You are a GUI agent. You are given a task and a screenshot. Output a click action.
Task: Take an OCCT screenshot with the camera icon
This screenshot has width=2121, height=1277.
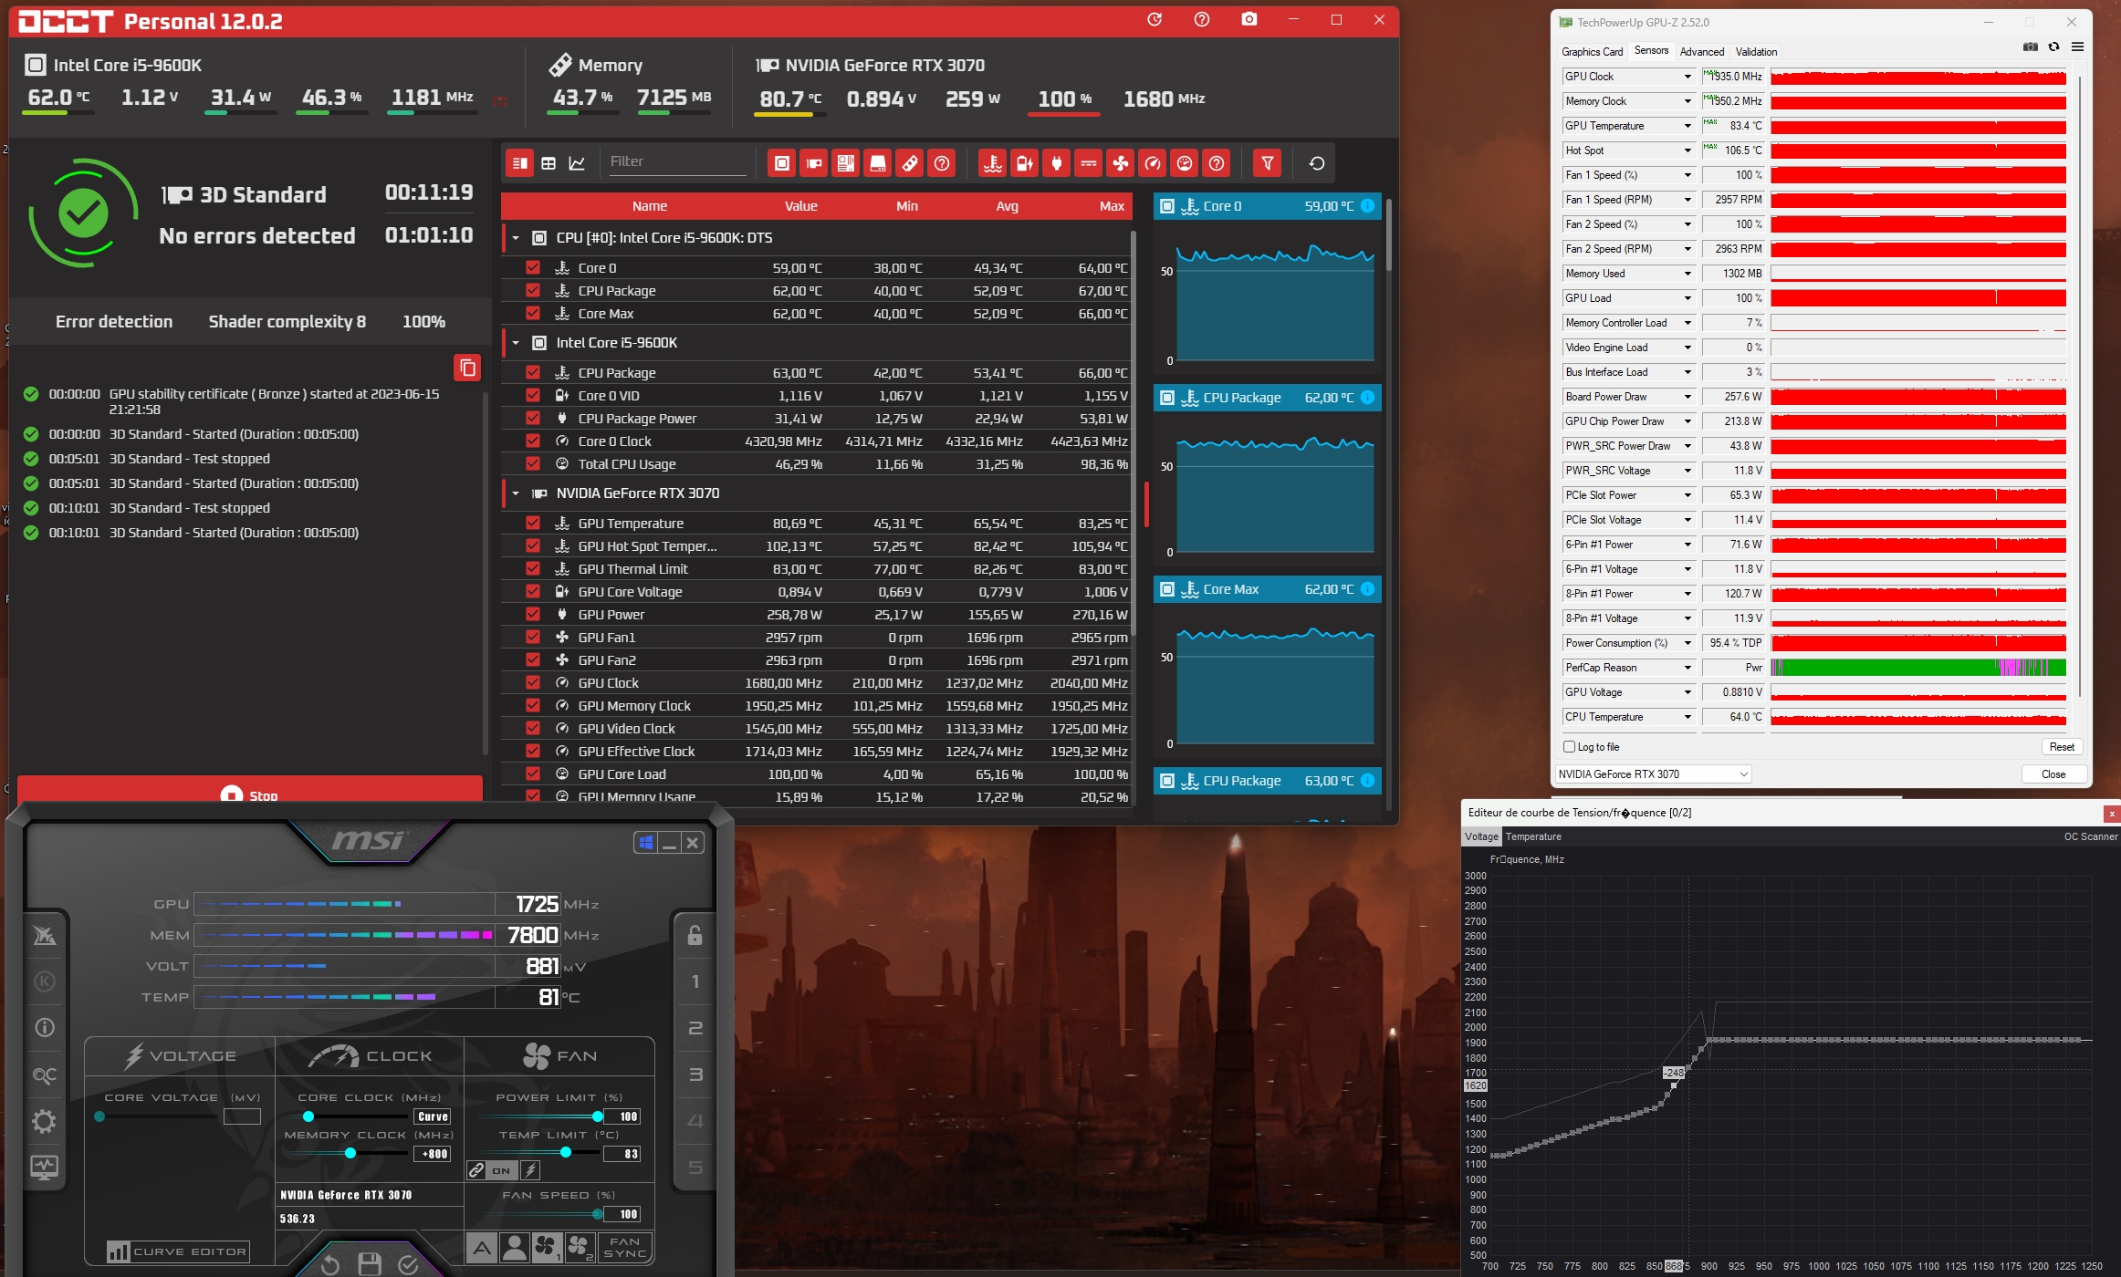tap(1249, 20)
